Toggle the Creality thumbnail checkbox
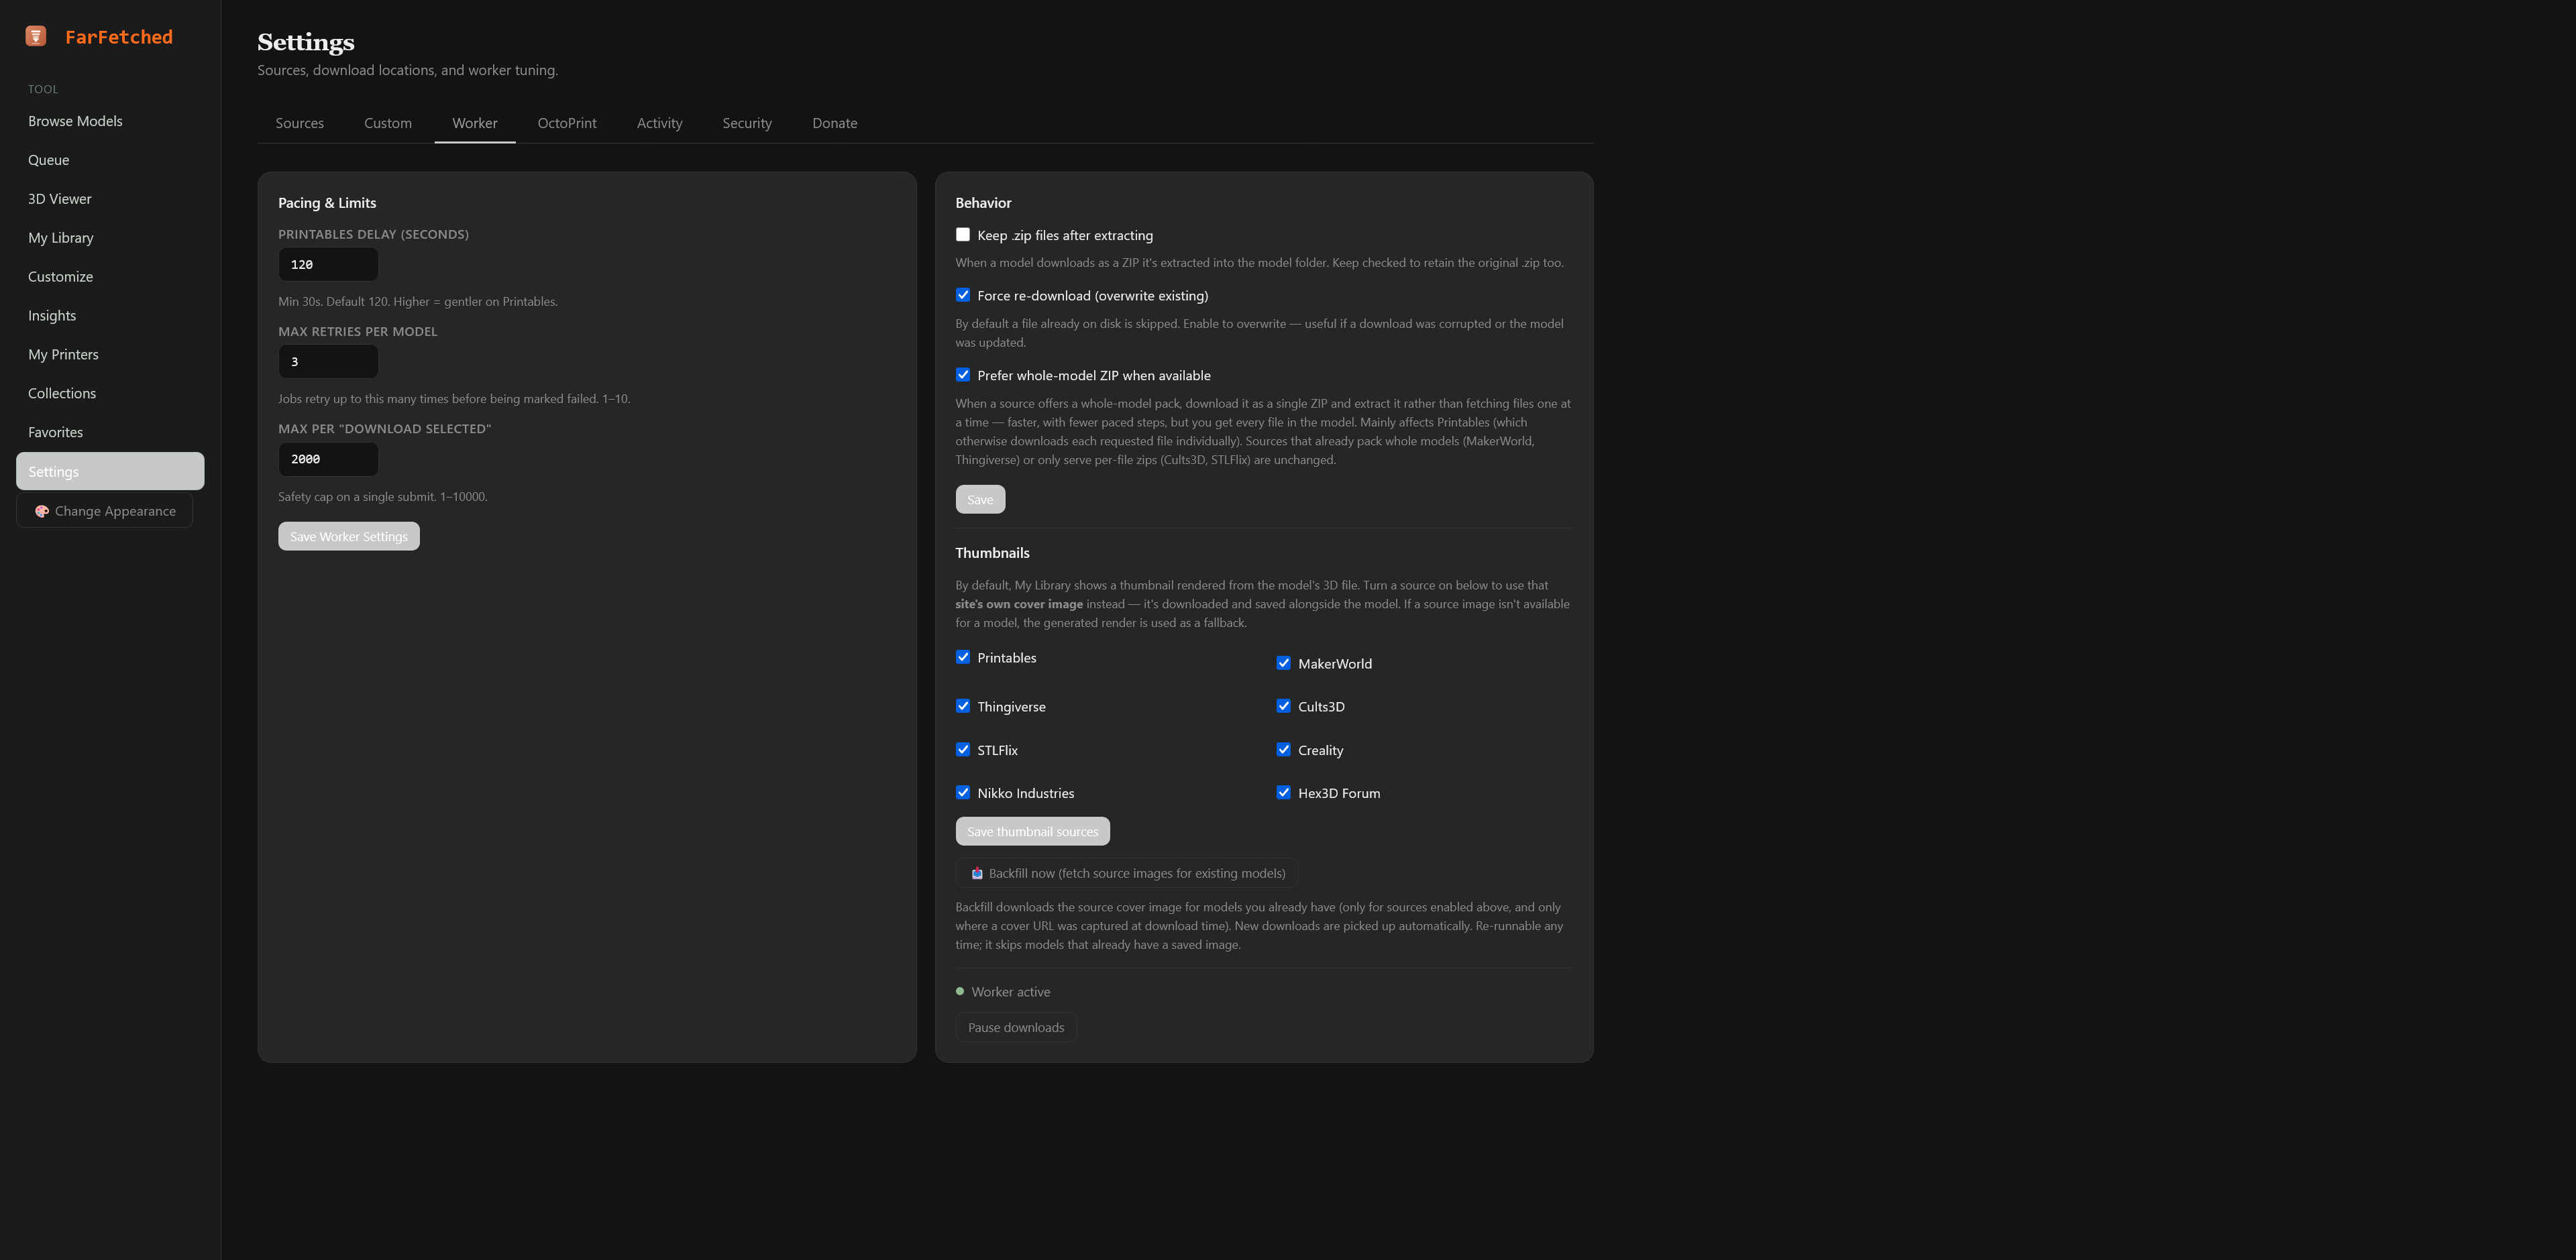The image size is (2576, 1260). [1284, 750]
